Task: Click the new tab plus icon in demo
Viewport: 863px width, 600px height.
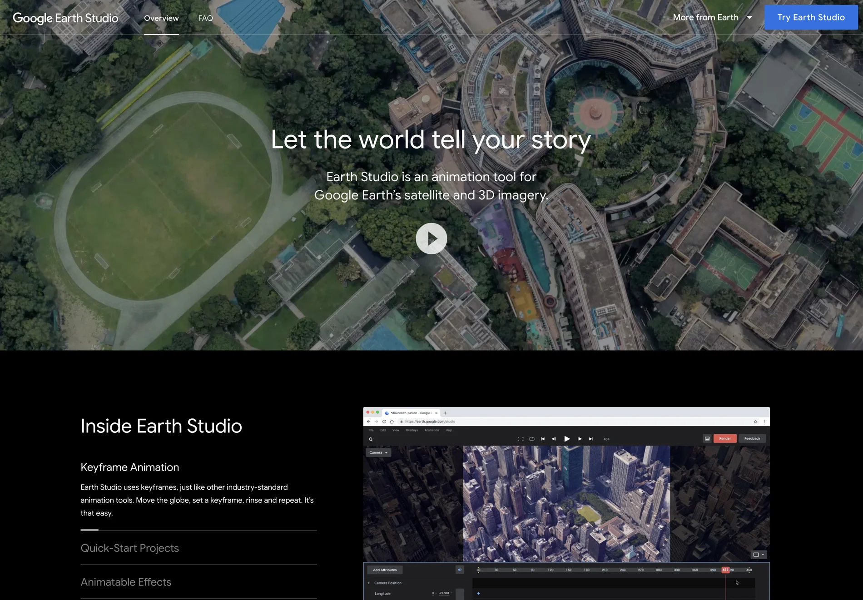Action: [446, 413]
